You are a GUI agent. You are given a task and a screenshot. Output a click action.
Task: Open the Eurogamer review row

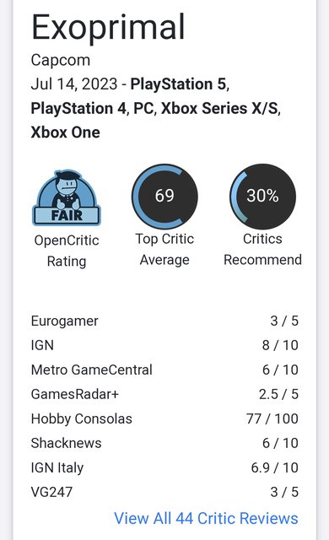click(164, 321)
